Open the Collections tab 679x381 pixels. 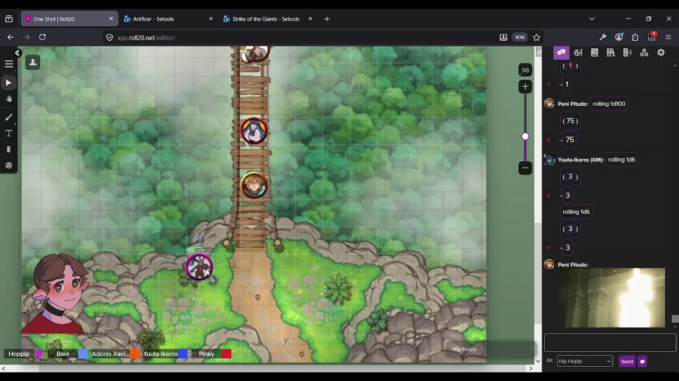click(x=644, y=52)
